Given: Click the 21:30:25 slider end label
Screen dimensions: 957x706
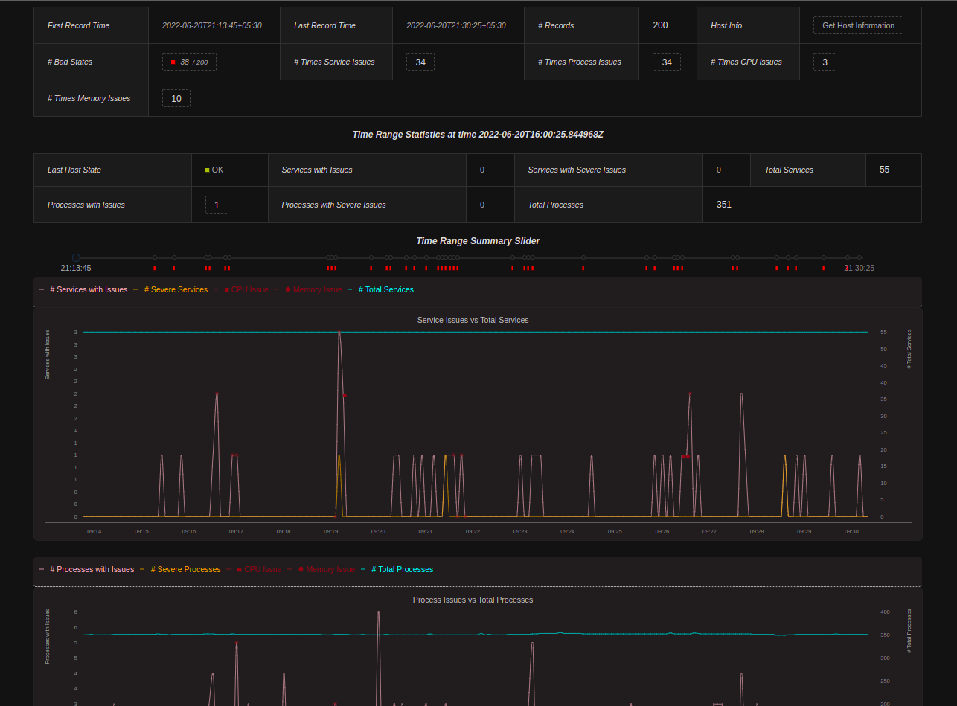Looking at the screenshot, I should (x=860, y=268).
